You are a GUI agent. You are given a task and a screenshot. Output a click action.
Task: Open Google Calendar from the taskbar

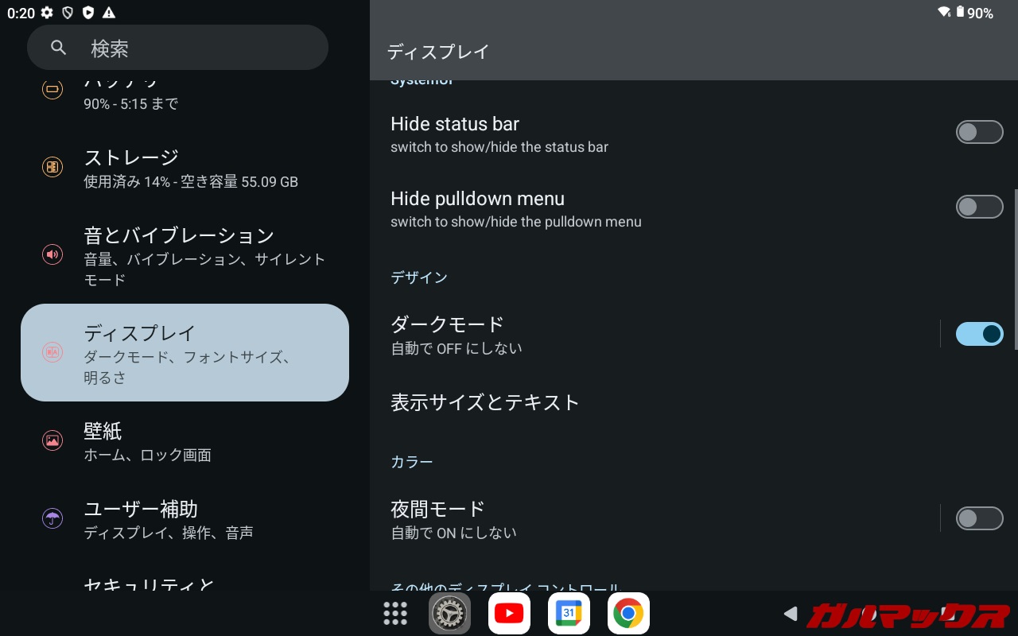[x=569, y=613]
